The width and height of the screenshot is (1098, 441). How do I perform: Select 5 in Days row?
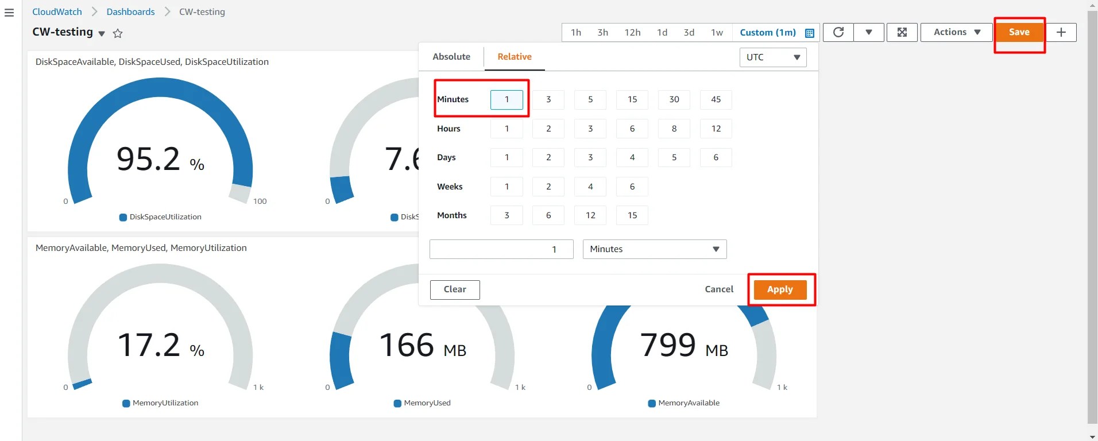tap(674, 157)
